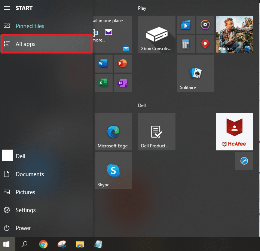The width and height of the screenshot is (260, 251).
Task: Click the Dell group header
Action: (142, 105)
